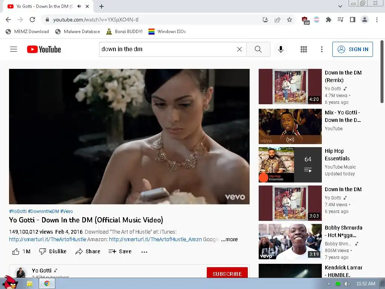Expand the tab search chevron
The height and width of the screenshot is (289, 385).
[340, 6]
